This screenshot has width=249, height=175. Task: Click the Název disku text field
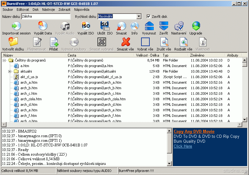(x=45, y=17)
